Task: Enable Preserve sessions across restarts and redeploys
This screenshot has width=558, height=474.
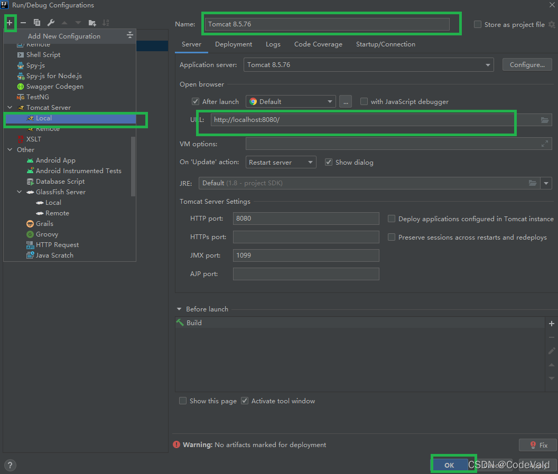Action: coord(391,237)
